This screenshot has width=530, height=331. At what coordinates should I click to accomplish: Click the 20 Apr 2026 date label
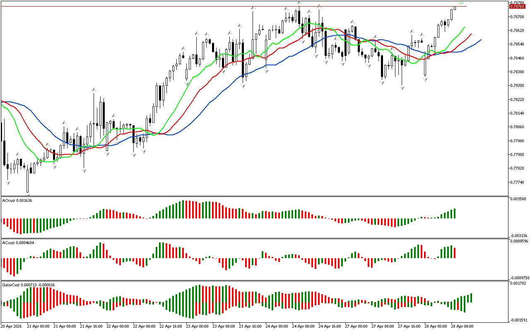[x=12, y=326]
